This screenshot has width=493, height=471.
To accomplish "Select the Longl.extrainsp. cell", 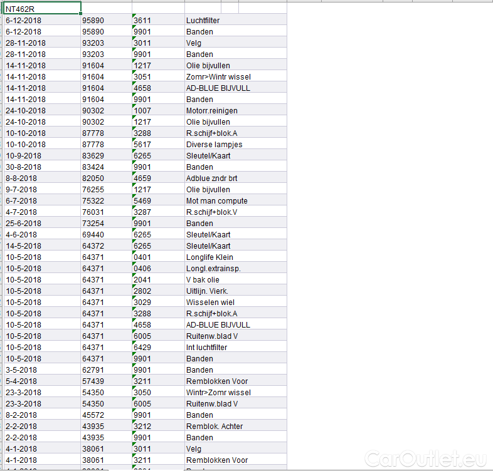I will click(x=213, y=268).
